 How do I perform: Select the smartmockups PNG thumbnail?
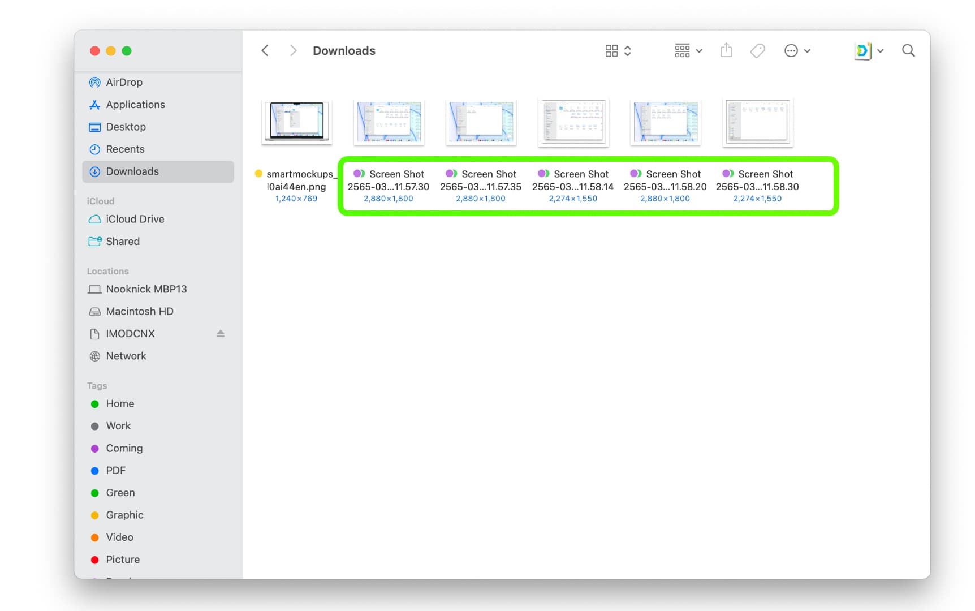click(297, 121)
